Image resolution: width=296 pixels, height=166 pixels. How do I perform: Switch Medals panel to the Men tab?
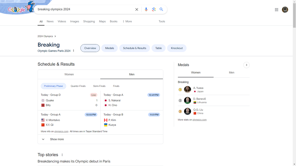232,73
